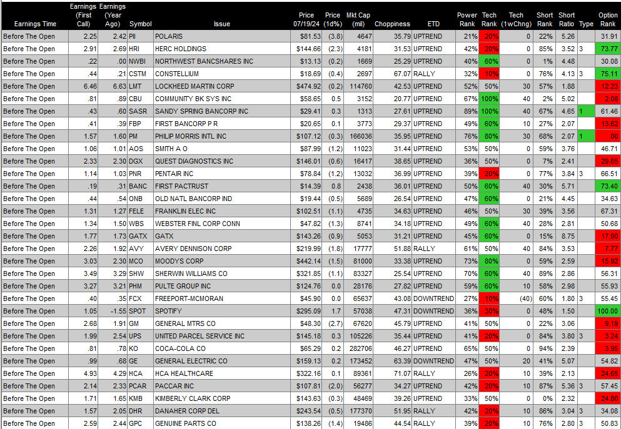Click the 8.75 short ratio cell
The image size is (621, 429).
pos(567,237)
